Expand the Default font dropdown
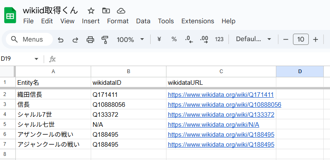The image size is (330, 160). click(x=253, y=39)
